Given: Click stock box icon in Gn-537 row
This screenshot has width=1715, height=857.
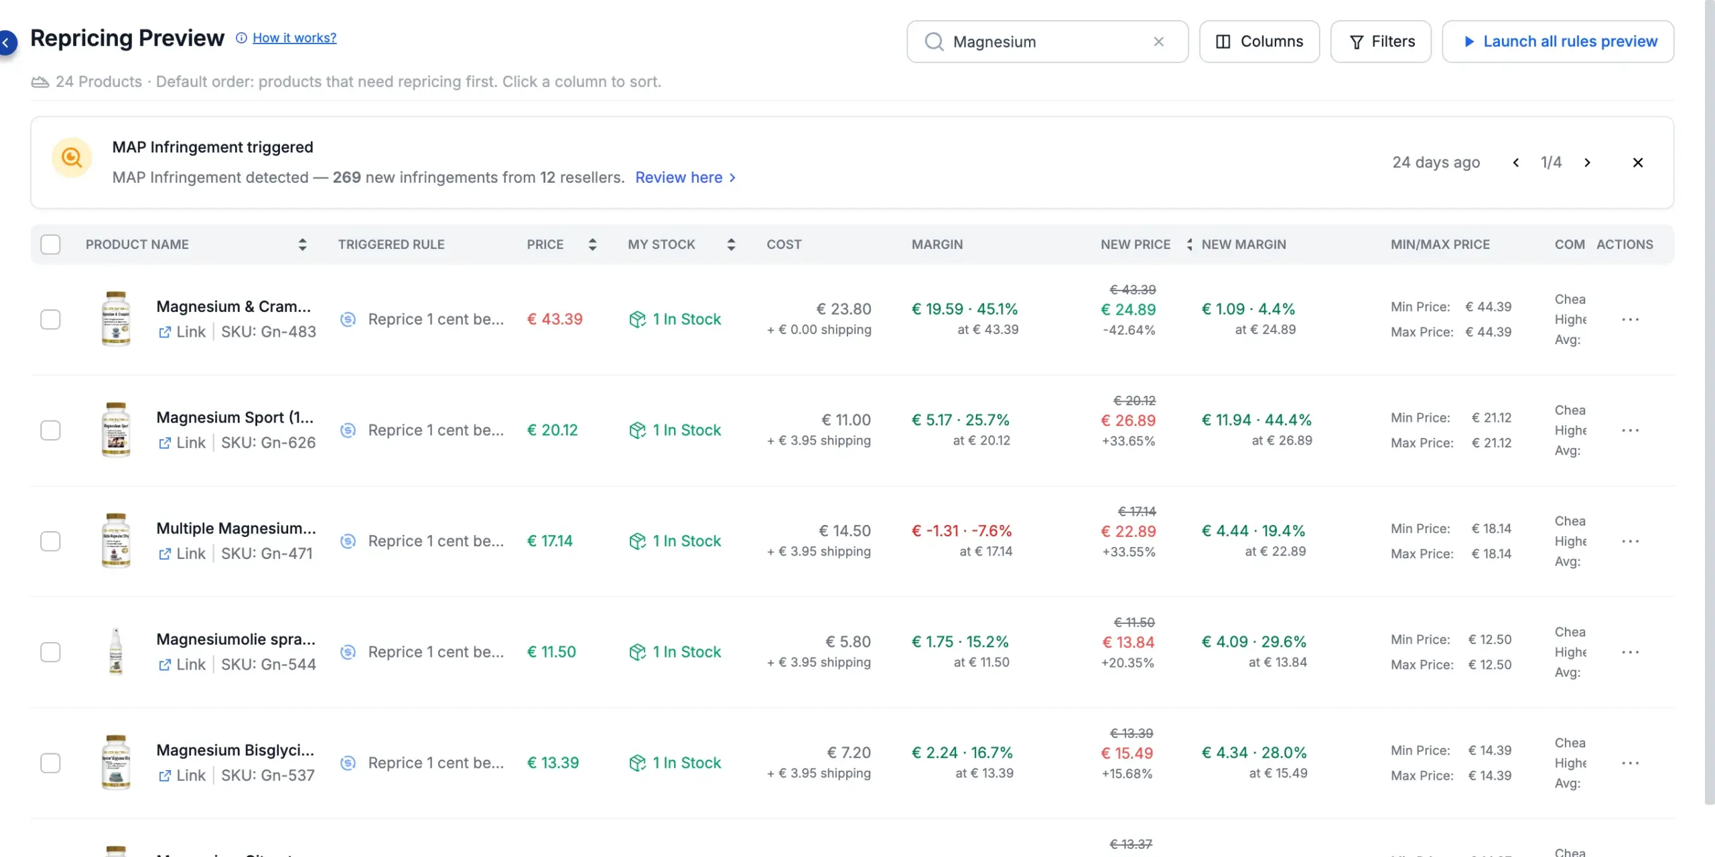Looking at the screenshot, I should point(637,763).
